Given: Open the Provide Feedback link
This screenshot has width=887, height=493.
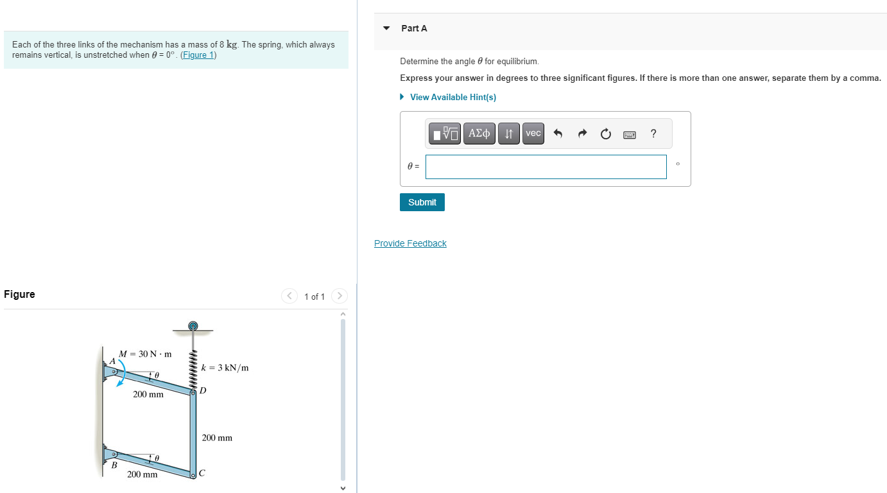Looking at the screenshot, I should pos(410,243).
